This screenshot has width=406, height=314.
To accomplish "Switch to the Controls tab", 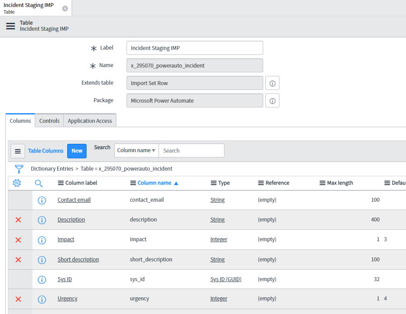I will click(49, 121).
